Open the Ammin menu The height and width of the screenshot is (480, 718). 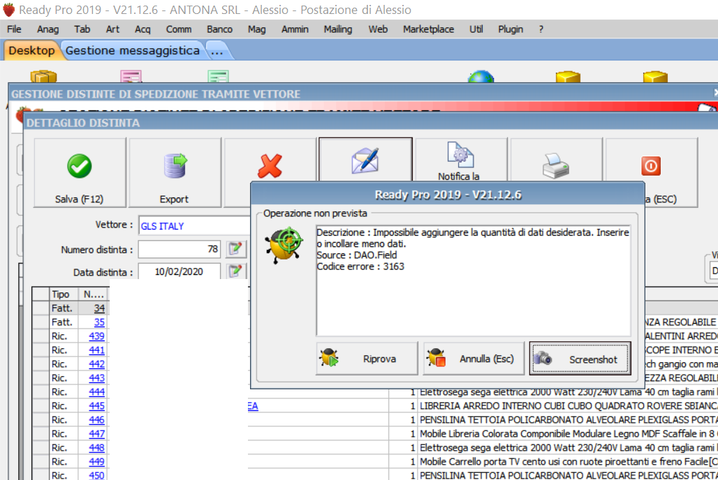(295, 29)
